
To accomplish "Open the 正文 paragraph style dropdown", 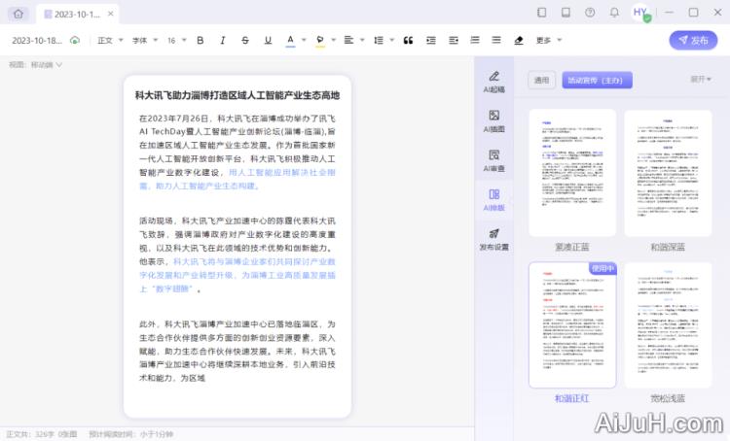I will pyautogui.click(x=108, y=40).
